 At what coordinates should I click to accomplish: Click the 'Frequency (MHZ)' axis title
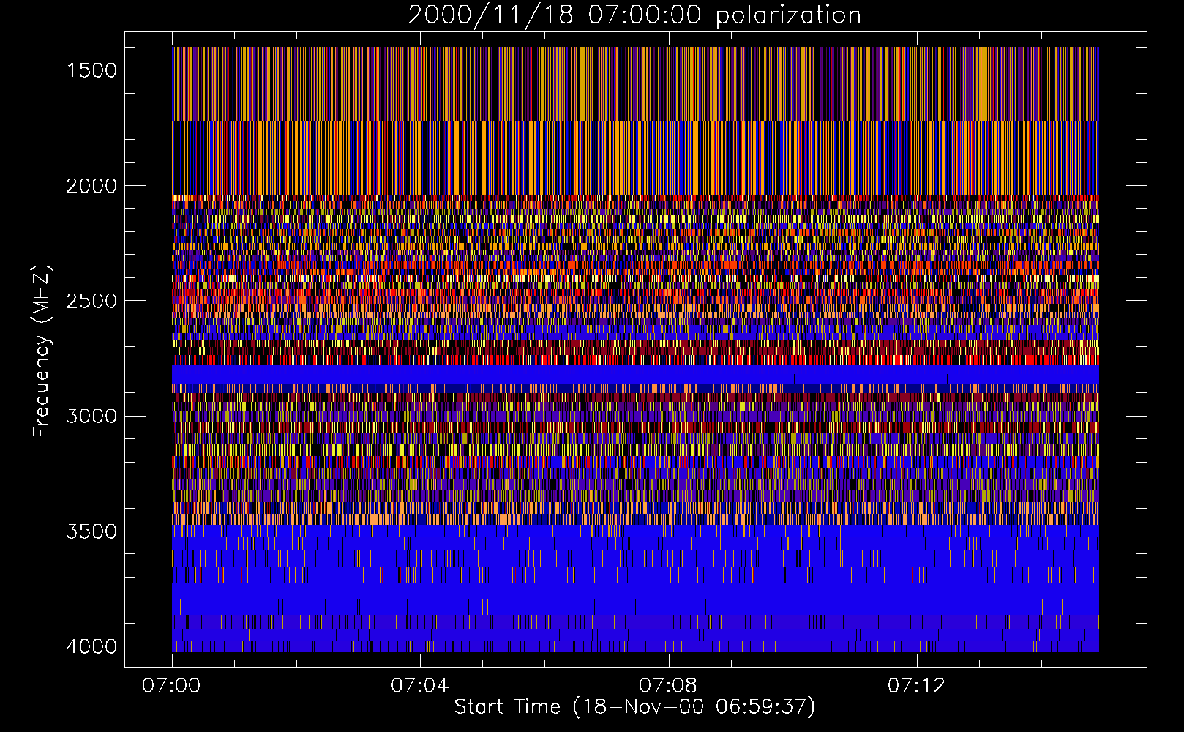point(42,351)
